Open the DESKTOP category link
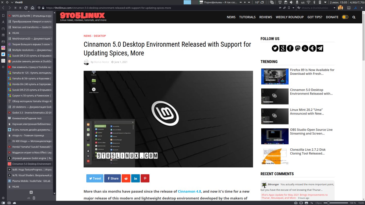 click(100, 36)
